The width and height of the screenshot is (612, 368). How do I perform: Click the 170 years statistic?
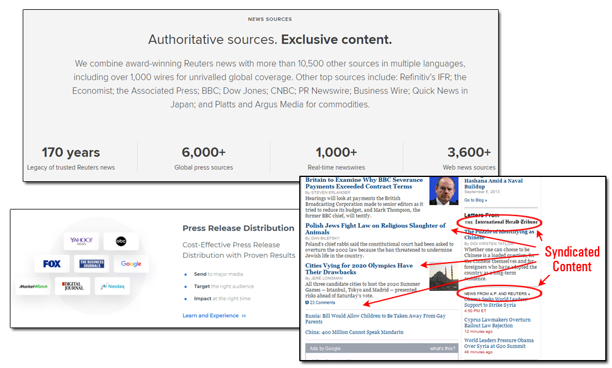point(71,152)
